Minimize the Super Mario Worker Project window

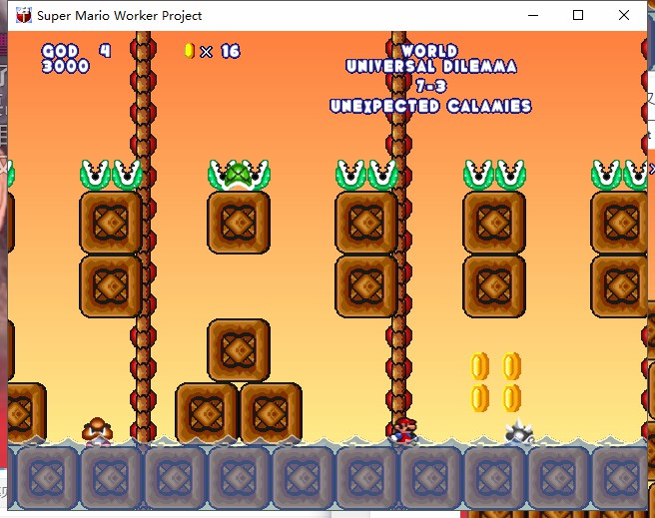533,15
